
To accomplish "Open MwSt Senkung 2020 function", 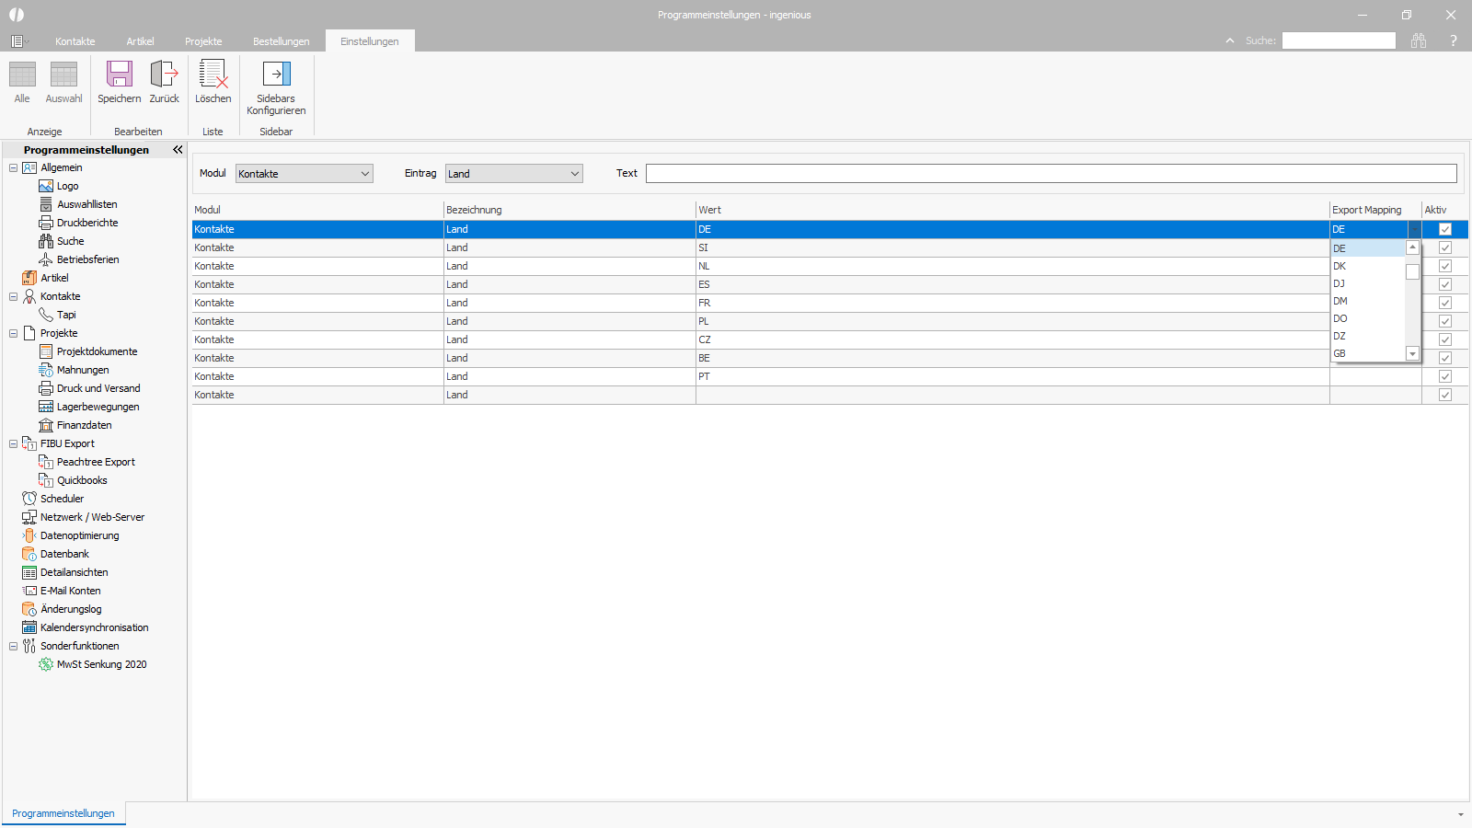I will coord(101,664).
